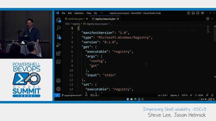Image resolution: width=216 pixels, height=121 pixels.
Task: Expand the overflow menu ellipsis
Action: click(x=102, y=13)
